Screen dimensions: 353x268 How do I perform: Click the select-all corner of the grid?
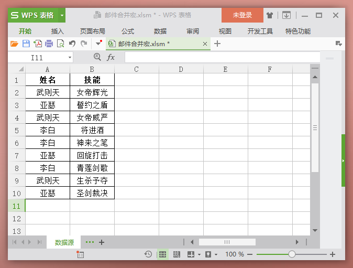(17, 69)
